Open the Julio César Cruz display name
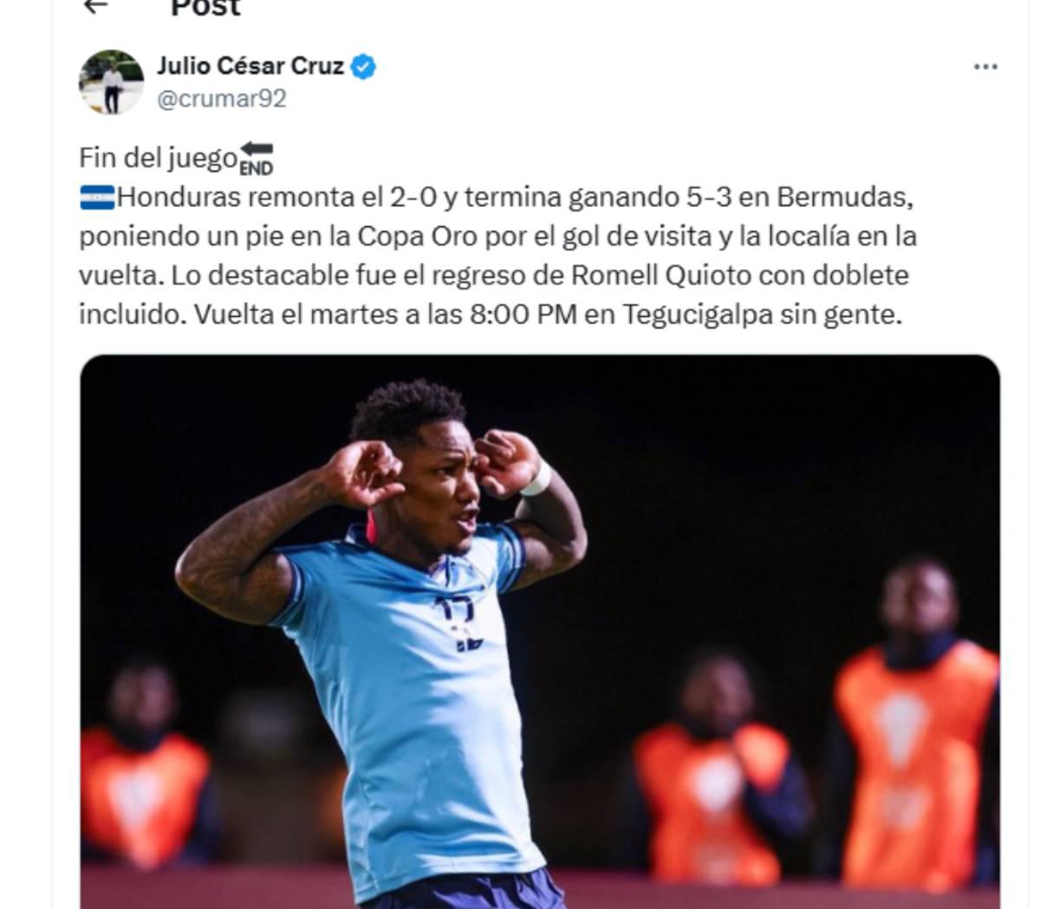Screen dimensions: 1040x909 pos(250,66)
